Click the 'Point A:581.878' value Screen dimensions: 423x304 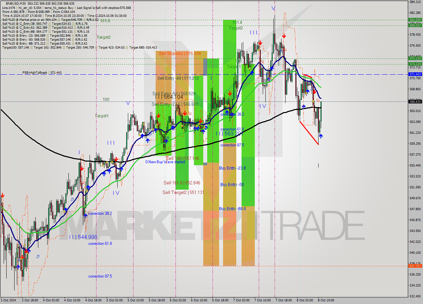point(13,12)
